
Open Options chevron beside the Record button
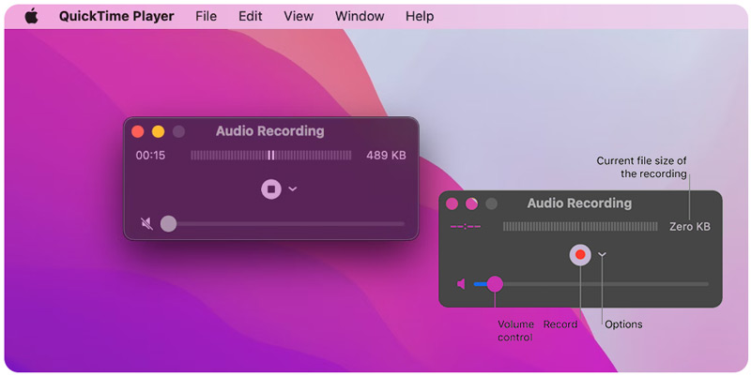603,254
